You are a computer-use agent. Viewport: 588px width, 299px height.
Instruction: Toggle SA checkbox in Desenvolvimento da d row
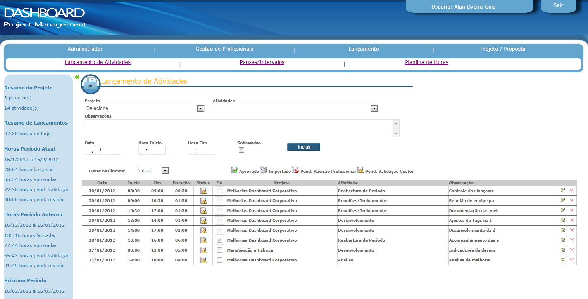pyautogui.click(x=219, y=230)
